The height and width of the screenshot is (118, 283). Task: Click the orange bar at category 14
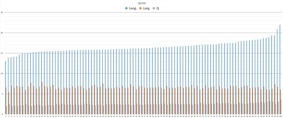42,98
